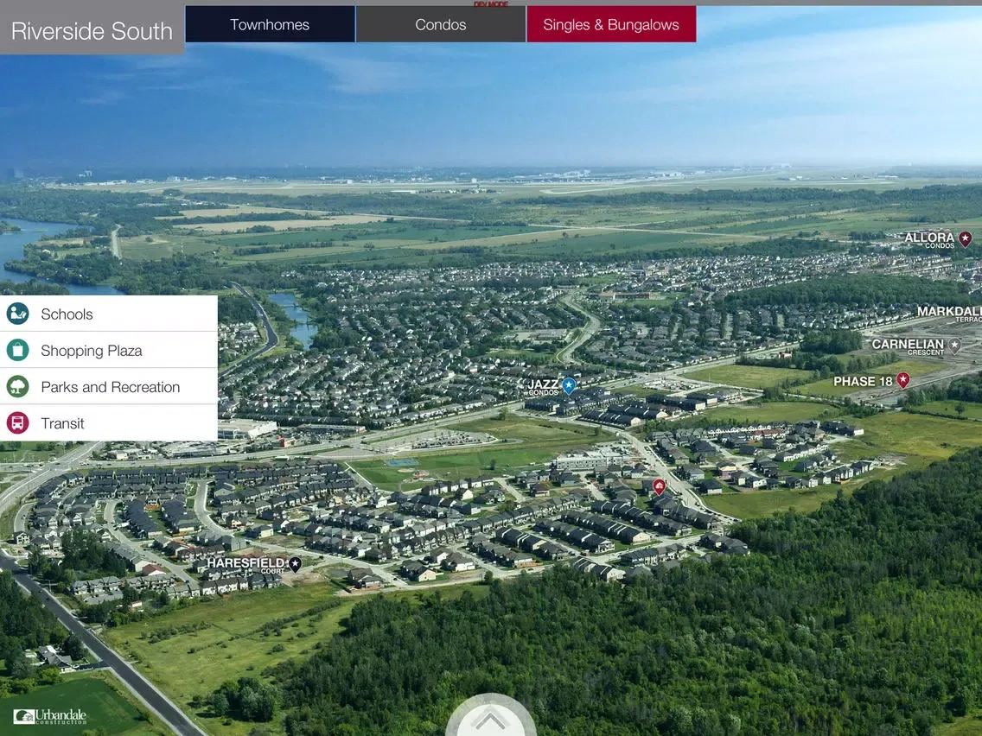This screenshot has height=736, width=982.
Task: Open the Haresfield Court label
Action: 246,564
